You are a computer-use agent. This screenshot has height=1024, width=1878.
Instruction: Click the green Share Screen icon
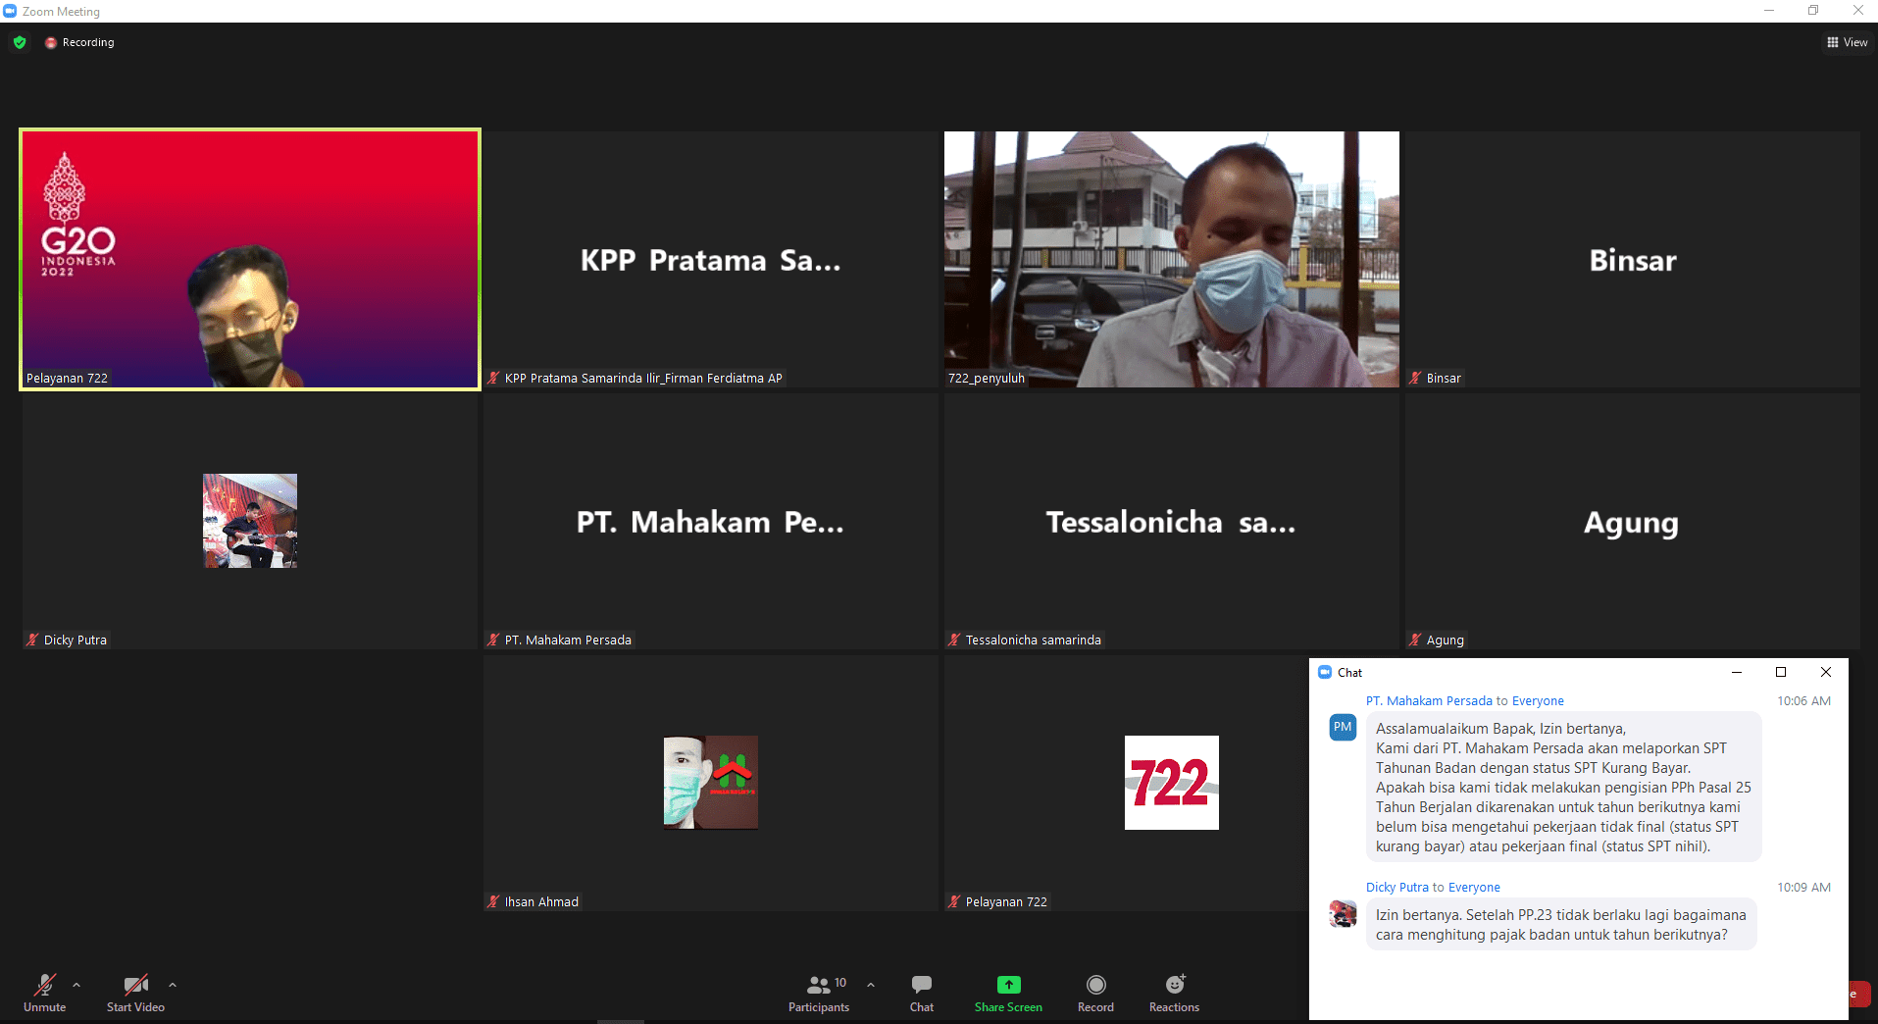click(x=1008, y=985)
